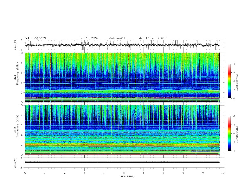Click time axis tick label "8"

pos(183,173)
